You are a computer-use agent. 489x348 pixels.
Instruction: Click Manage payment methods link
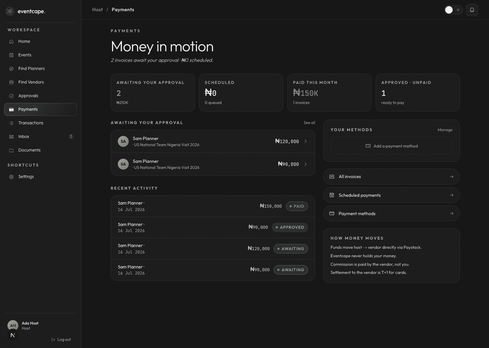(x=445, y=130)
